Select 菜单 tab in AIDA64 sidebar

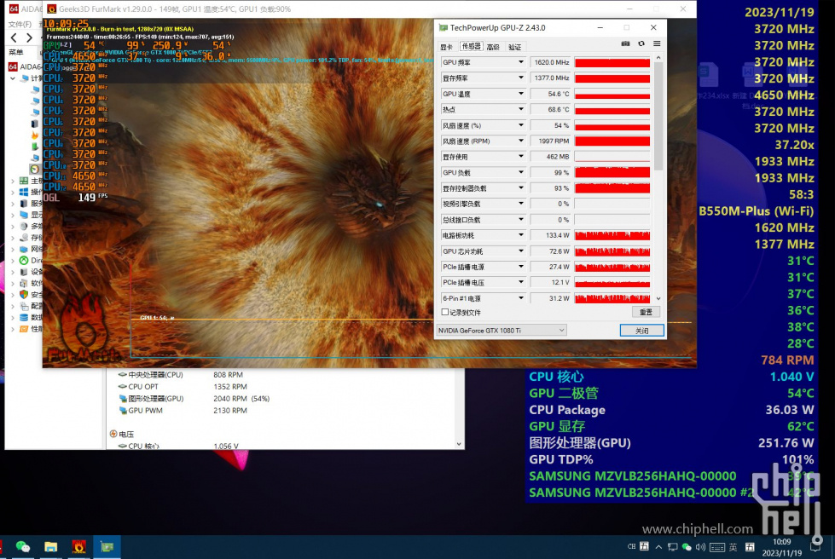[16, 52]
